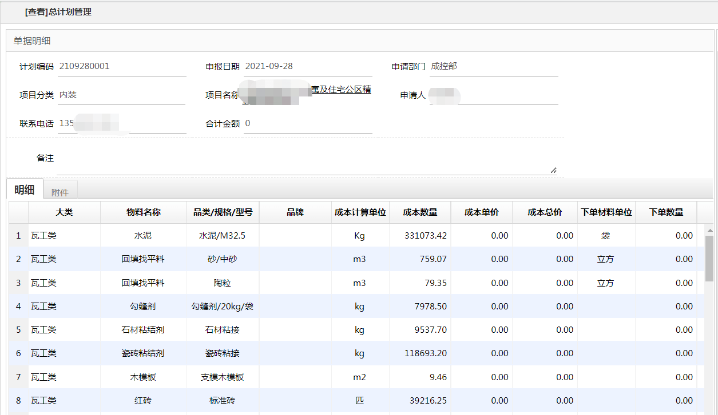Click the 申请部门 field 成控部
The image size is (718, 415).
pos(494,66)
